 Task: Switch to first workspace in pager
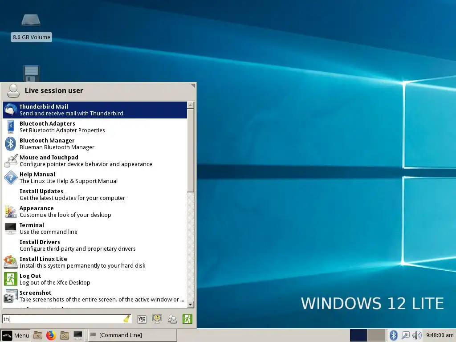pyautogui.click(x=358, y=335)
